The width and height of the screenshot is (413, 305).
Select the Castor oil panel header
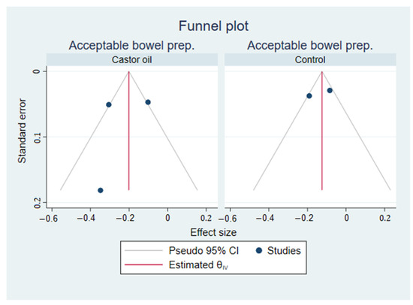click(x=132, y=59)
